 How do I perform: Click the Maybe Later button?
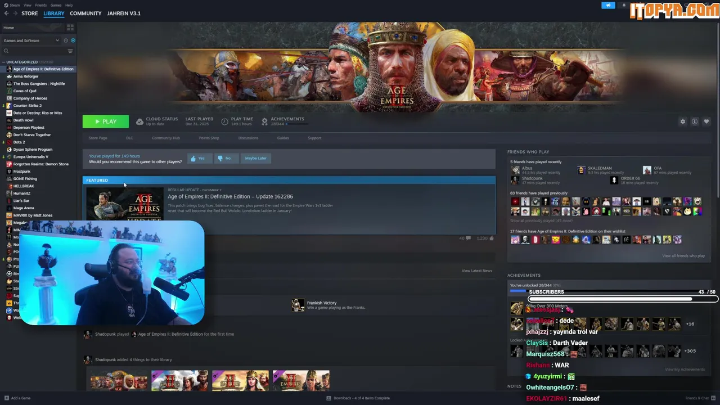(x=256, y=159)
